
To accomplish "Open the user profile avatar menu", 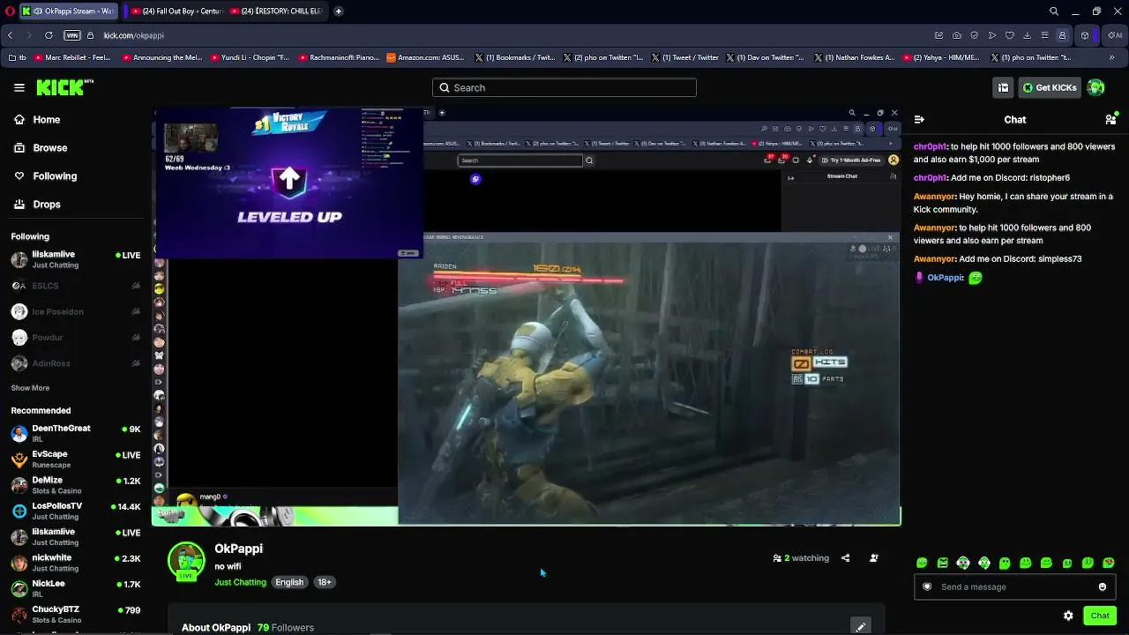I will (1095, 87).
